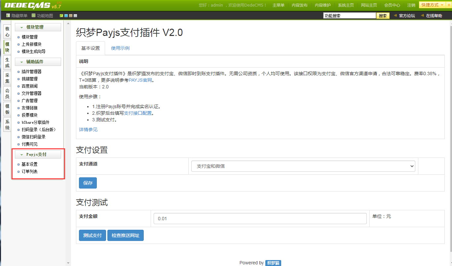
Task: Open 扫码登录（后台版） in the sidebar
Action: click(x=39, y=130)
